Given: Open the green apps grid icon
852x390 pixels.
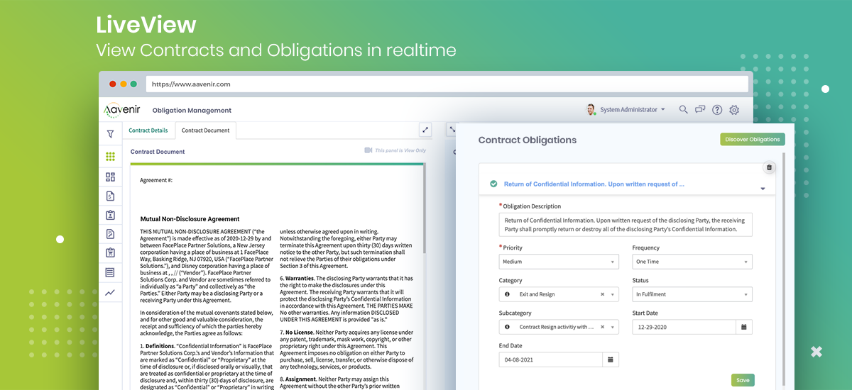Looking at the screenshot, I should [110, 157].
